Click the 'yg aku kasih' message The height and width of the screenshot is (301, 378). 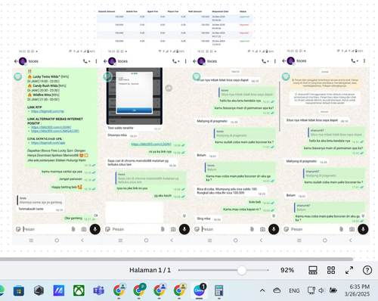[169, 196]
